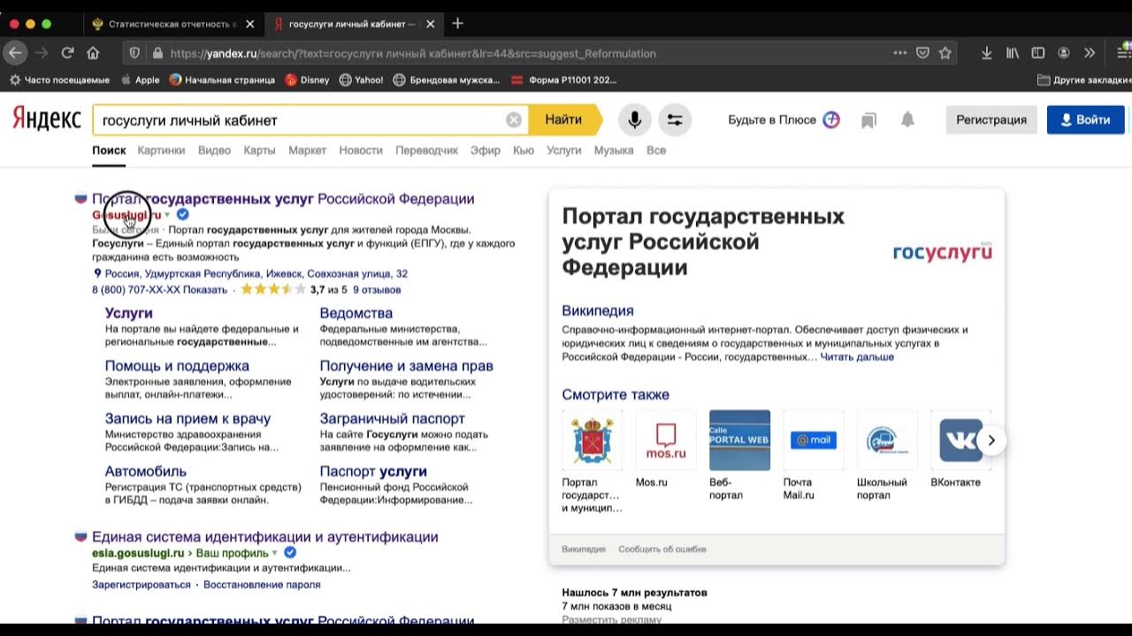Click the browser back arrow button
1132x636 pixels.
click(15, 53)
